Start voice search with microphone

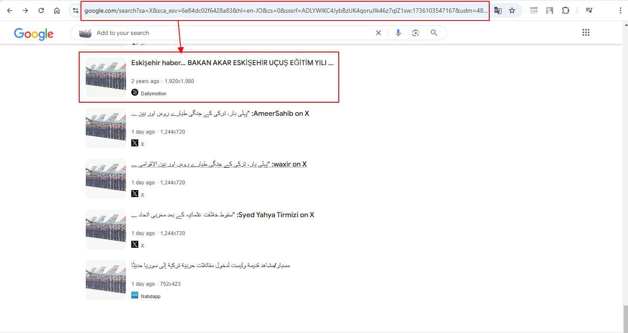point(398,33)
